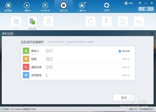Click the blue 应用游戏 apps icon
This screenshot has height=112, width=156.
pos(26,75)
